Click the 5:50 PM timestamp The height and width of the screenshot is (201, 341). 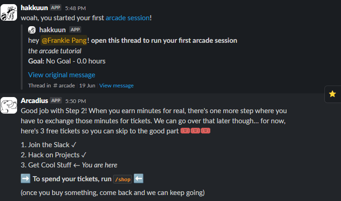point(76,101)
